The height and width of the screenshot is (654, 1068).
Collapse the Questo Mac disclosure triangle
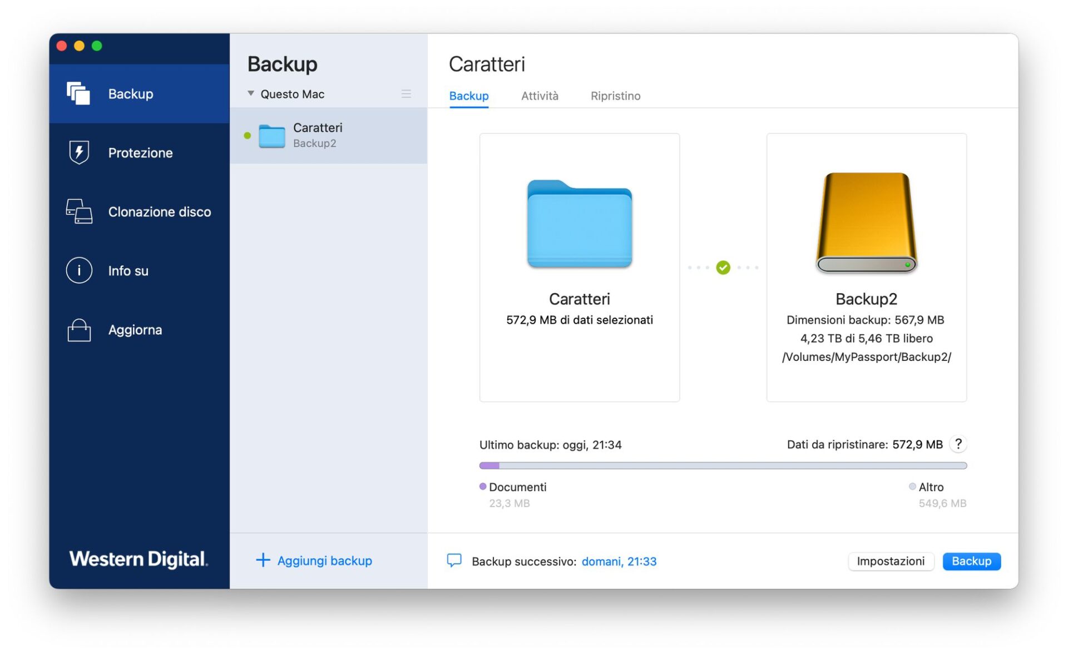pos(251,93)
